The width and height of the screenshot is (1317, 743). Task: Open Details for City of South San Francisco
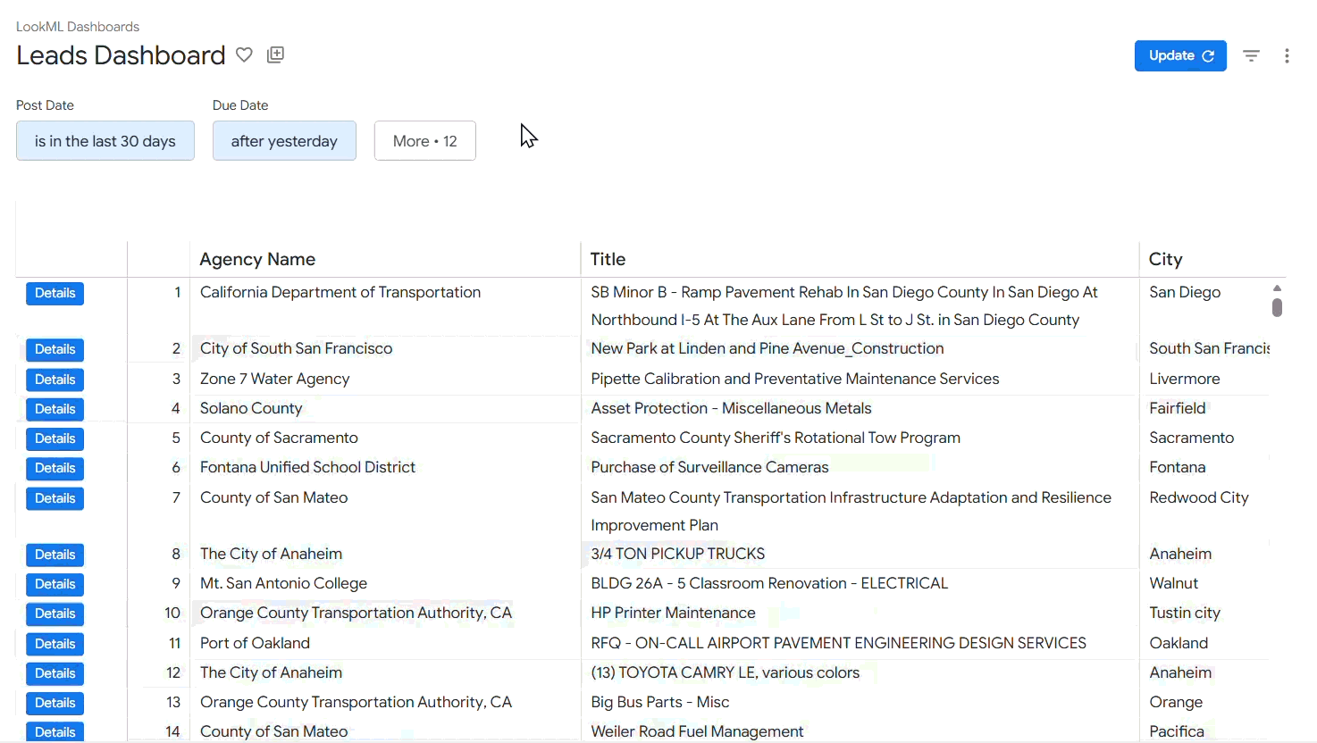click(x=55, y=349)
